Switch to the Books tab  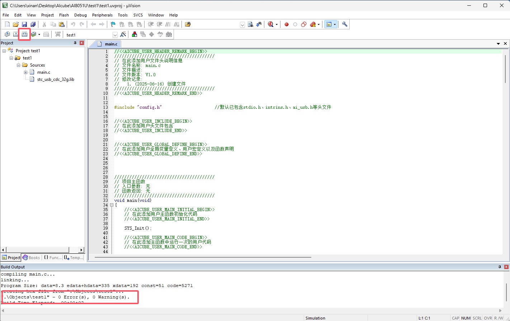click(x=31, y=258)
